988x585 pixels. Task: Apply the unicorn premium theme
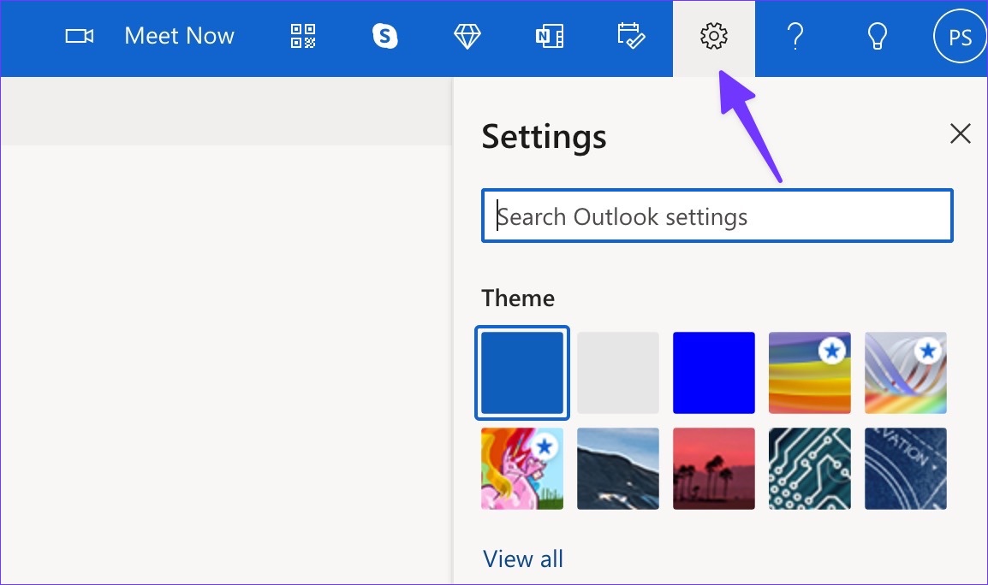522,469
